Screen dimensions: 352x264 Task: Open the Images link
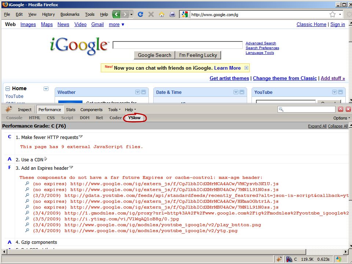28,25
